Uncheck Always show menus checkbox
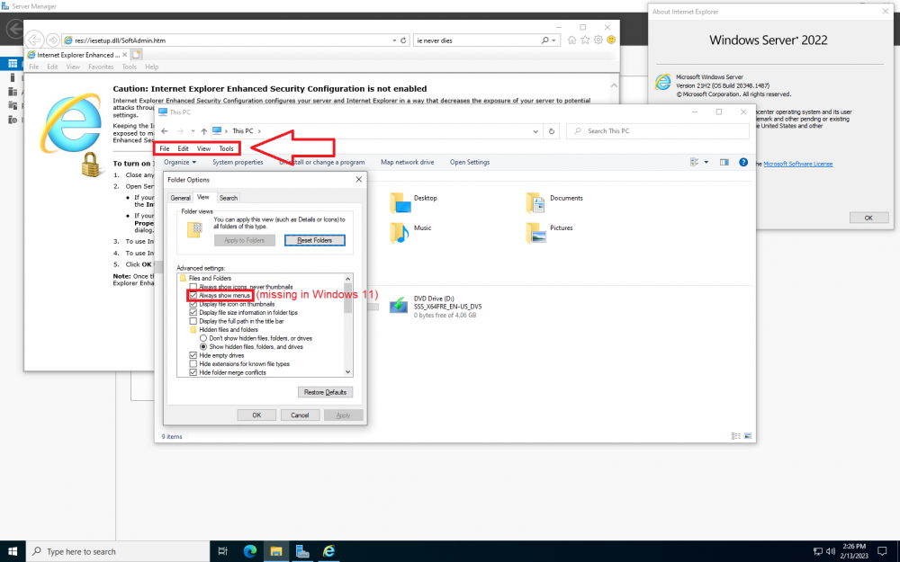Screen dimensions: 900x562 click(193, 295)
